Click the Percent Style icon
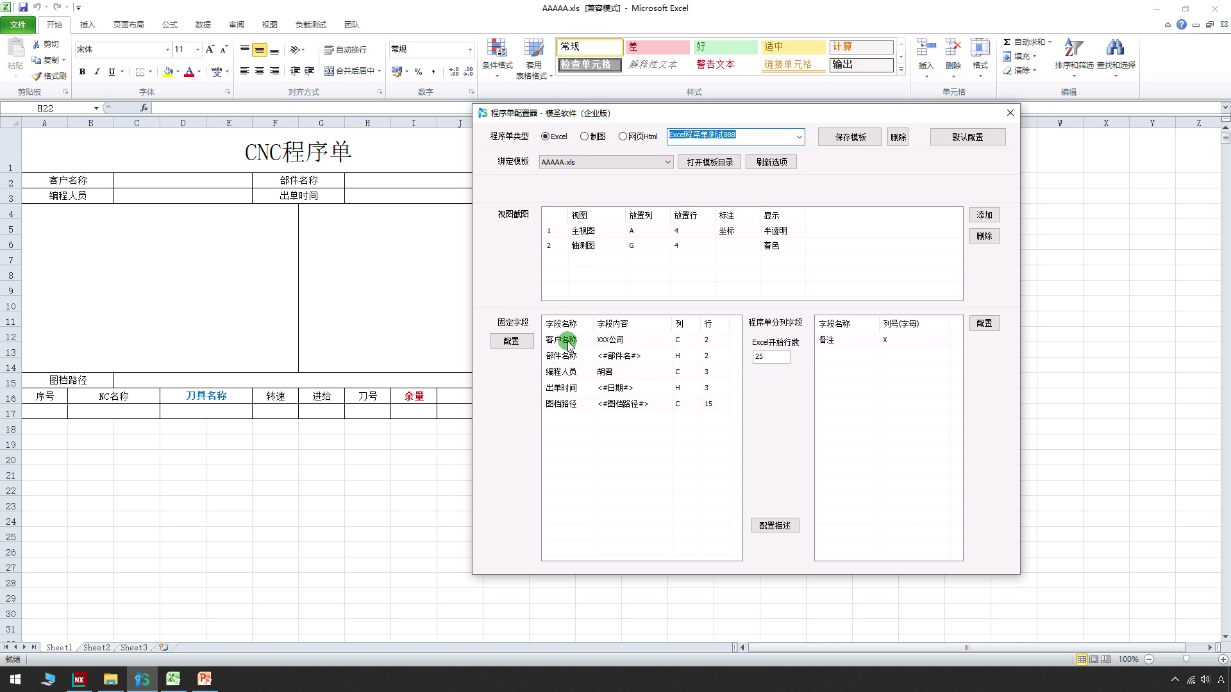This screenshot has width=1231, height=692. [419, 72]
